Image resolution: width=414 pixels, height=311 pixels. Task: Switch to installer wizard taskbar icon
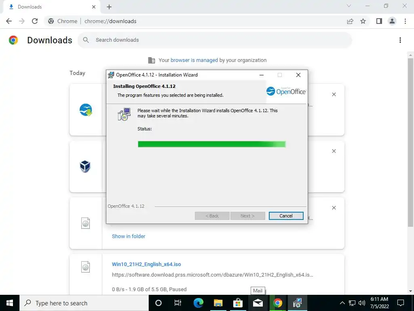(x=297, y=303)
